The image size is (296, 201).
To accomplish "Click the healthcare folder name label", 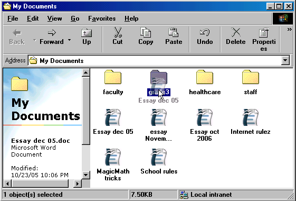I will (205, 92).
